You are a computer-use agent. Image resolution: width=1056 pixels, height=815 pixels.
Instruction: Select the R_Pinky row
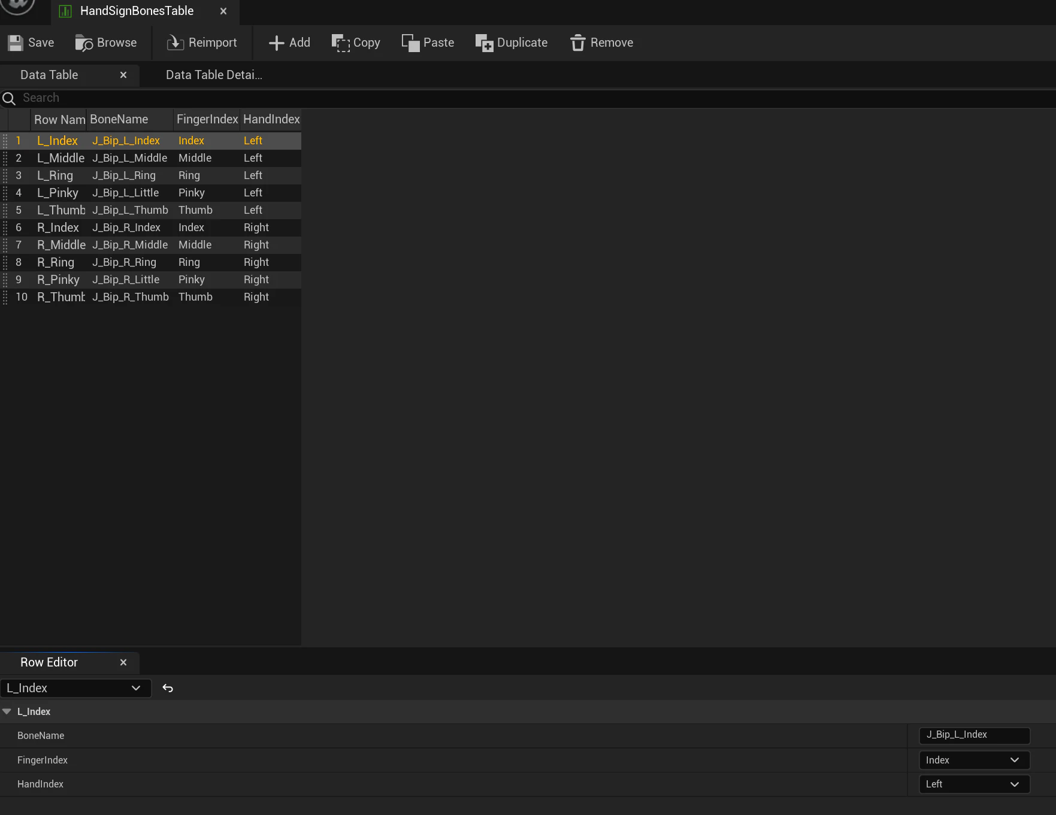[x=150, y=280]
